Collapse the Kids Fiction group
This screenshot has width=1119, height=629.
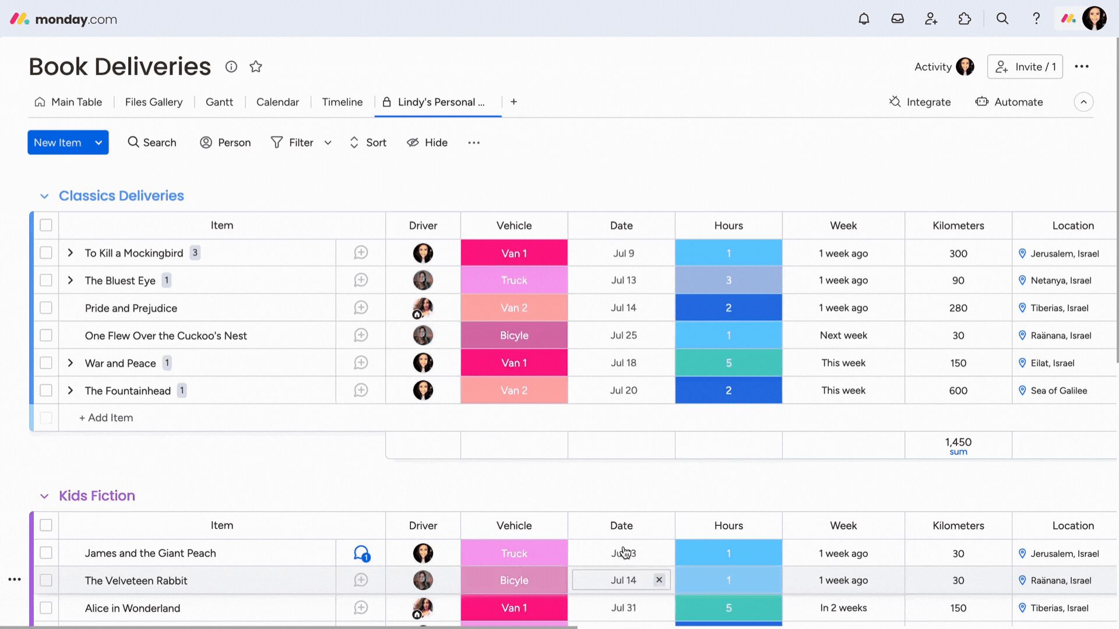pos(45,496)
